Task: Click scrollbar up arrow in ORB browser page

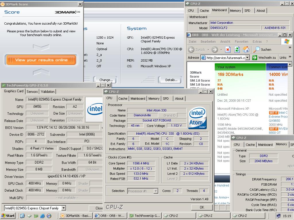Action: (x=290, y=64)
